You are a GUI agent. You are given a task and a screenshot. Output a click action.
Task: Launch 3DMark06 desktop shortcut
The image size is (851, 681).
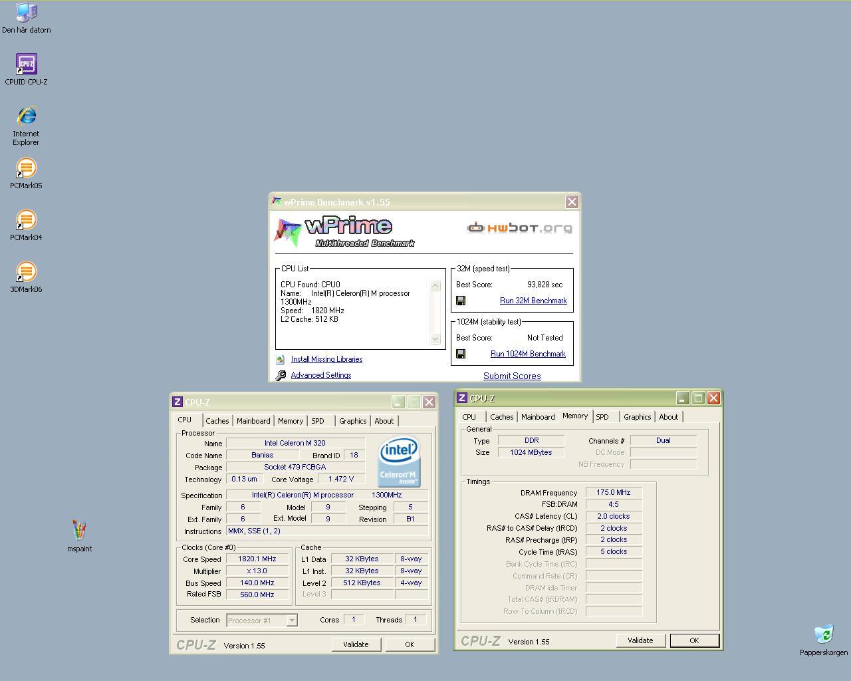tap(26, 277)
